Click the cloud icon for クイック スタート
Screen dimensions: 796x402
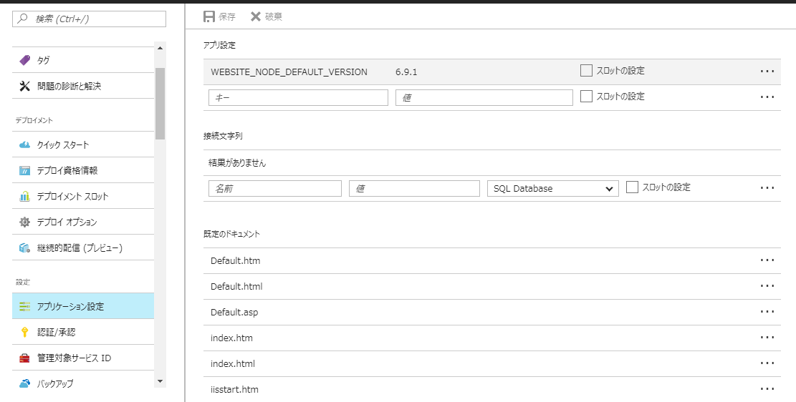tap(25, 145)
